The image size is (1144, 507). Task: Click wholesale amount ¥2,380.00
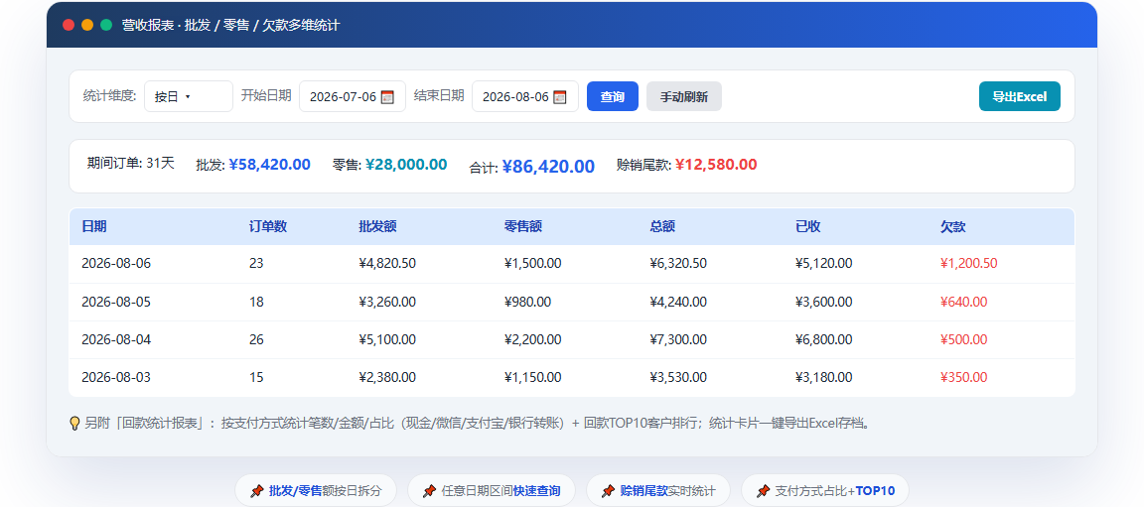click(x=387, y=377)
